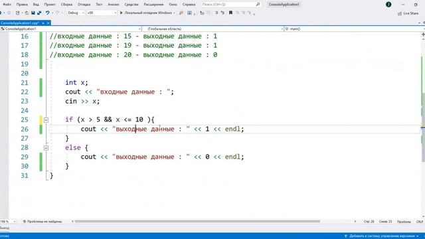The image size is (425, 239).
Task: Click the navigate forward icon
Action: click(9, 13)
